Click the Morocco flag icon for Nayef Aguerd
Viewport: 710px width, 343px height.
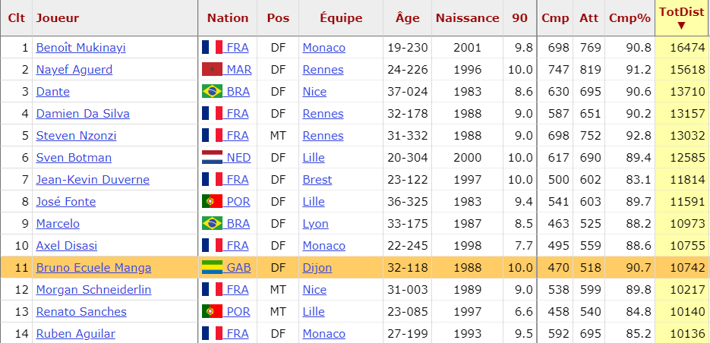coord(212,70)
